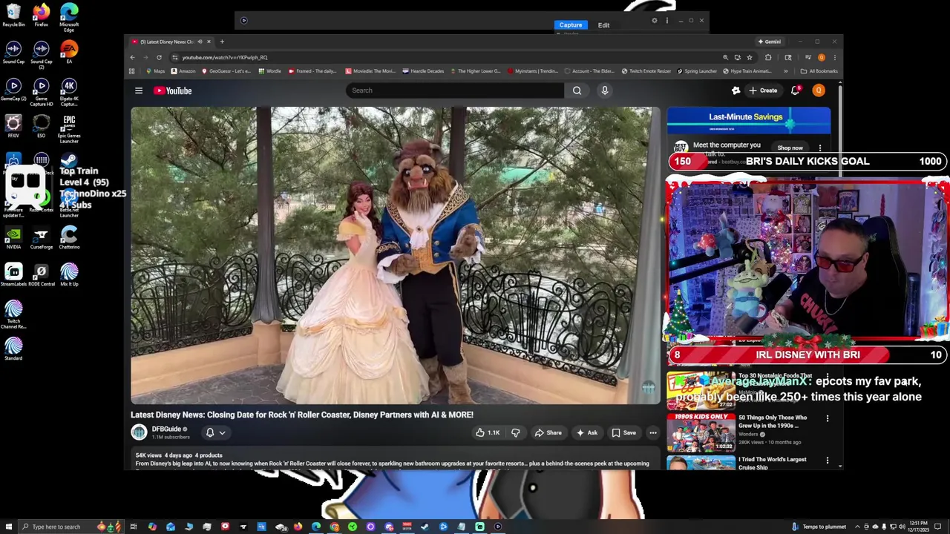Open the YouTube guide hamburger menu
The height and width of the screenshot is (534, 950).
[139, 90]
